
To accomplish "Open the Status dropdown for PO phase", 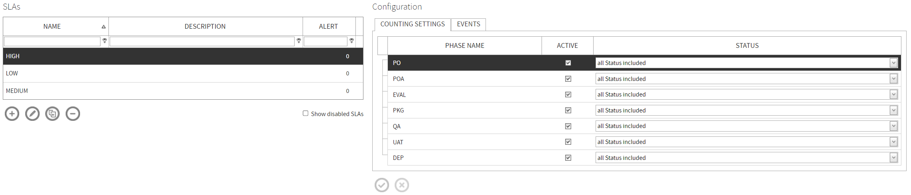I will [x=893, y=63].
